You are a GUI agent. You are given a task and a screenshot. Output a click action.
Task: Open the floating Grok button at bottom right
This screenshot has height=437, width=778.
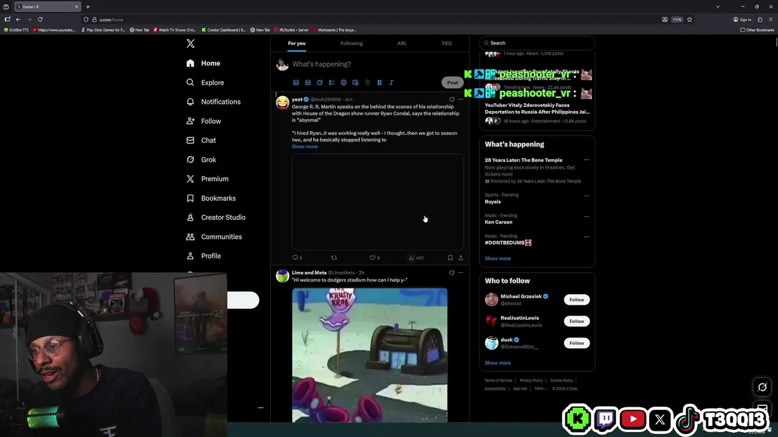(x=762, y=387)
